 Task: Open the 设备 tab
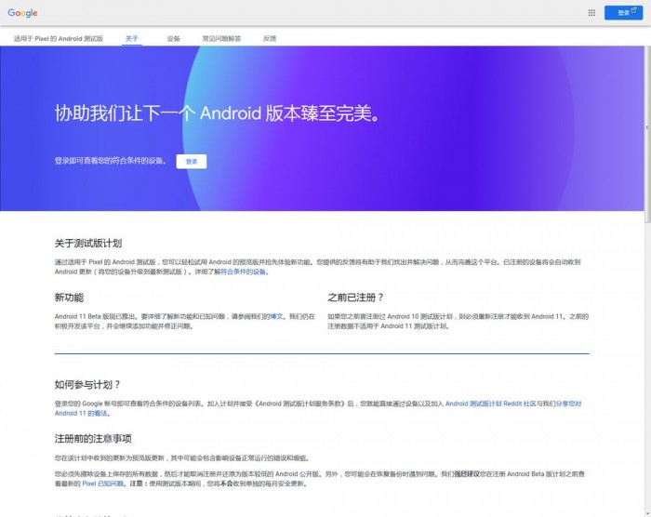tap(174, 39)
